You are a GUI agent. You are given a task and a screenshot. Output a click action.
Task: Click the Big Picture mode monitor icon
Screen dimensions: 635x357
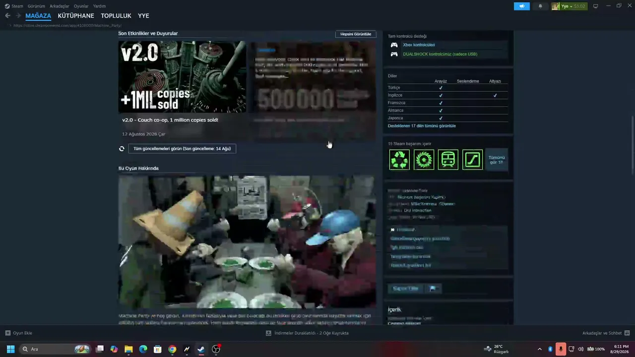click(x=595, y=6)
